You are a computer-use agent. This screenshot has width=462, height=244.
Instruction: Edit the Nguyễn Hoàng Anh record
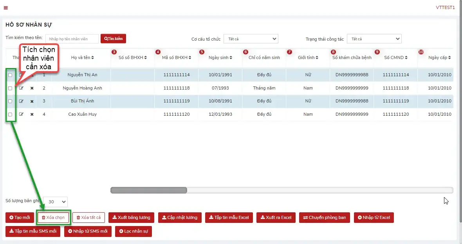pyautogui.click(x=21, y=88)
